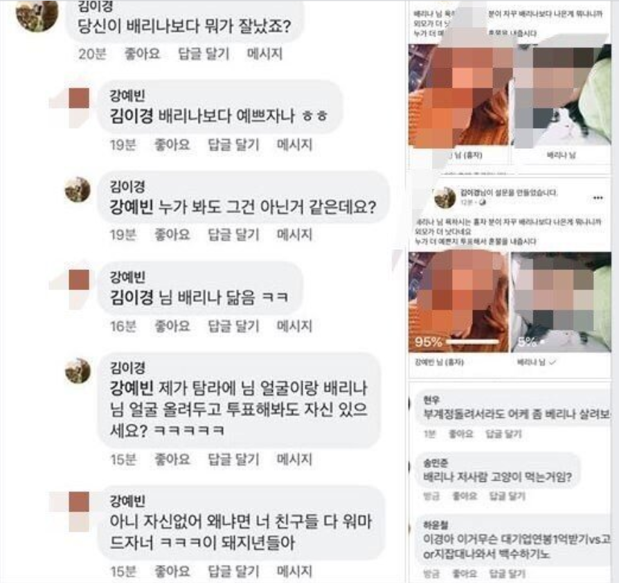Viewport: 619px width, 583px height.
Task: Click 김이경's avatar beside the 19분 comment
Action: click(x=78, y=190)
